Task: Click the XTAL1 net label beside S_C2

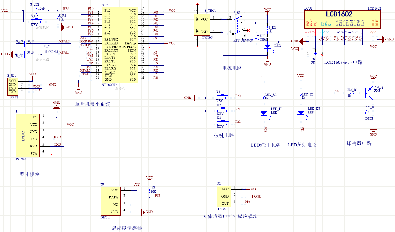Action: 64,52
